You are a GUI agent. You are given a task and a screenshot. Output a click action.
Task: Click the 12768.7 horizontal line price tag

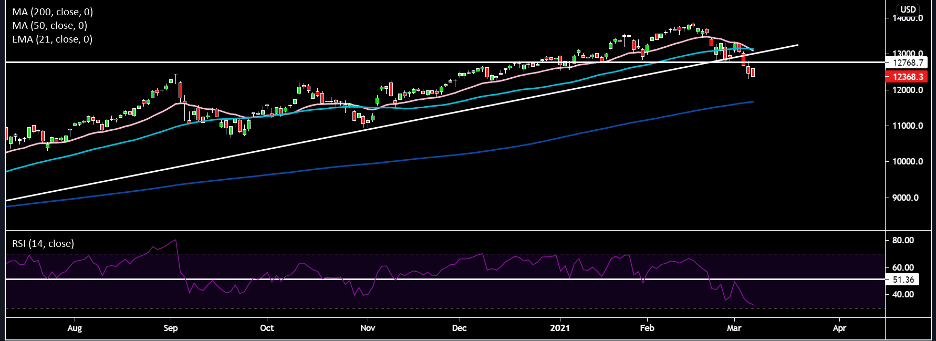click(x=907, y=63)
